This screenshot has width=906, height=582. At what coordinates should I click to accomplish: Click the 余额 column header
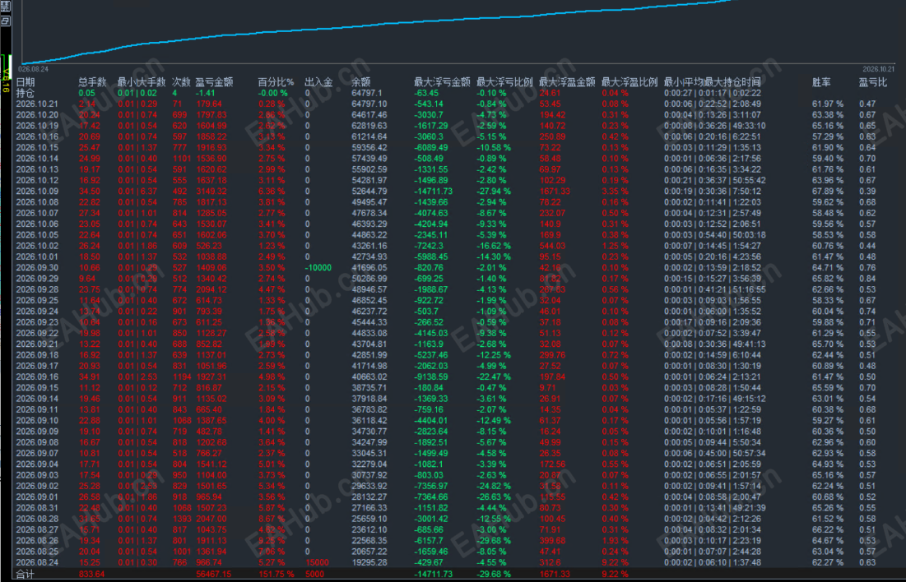[361, 82]
